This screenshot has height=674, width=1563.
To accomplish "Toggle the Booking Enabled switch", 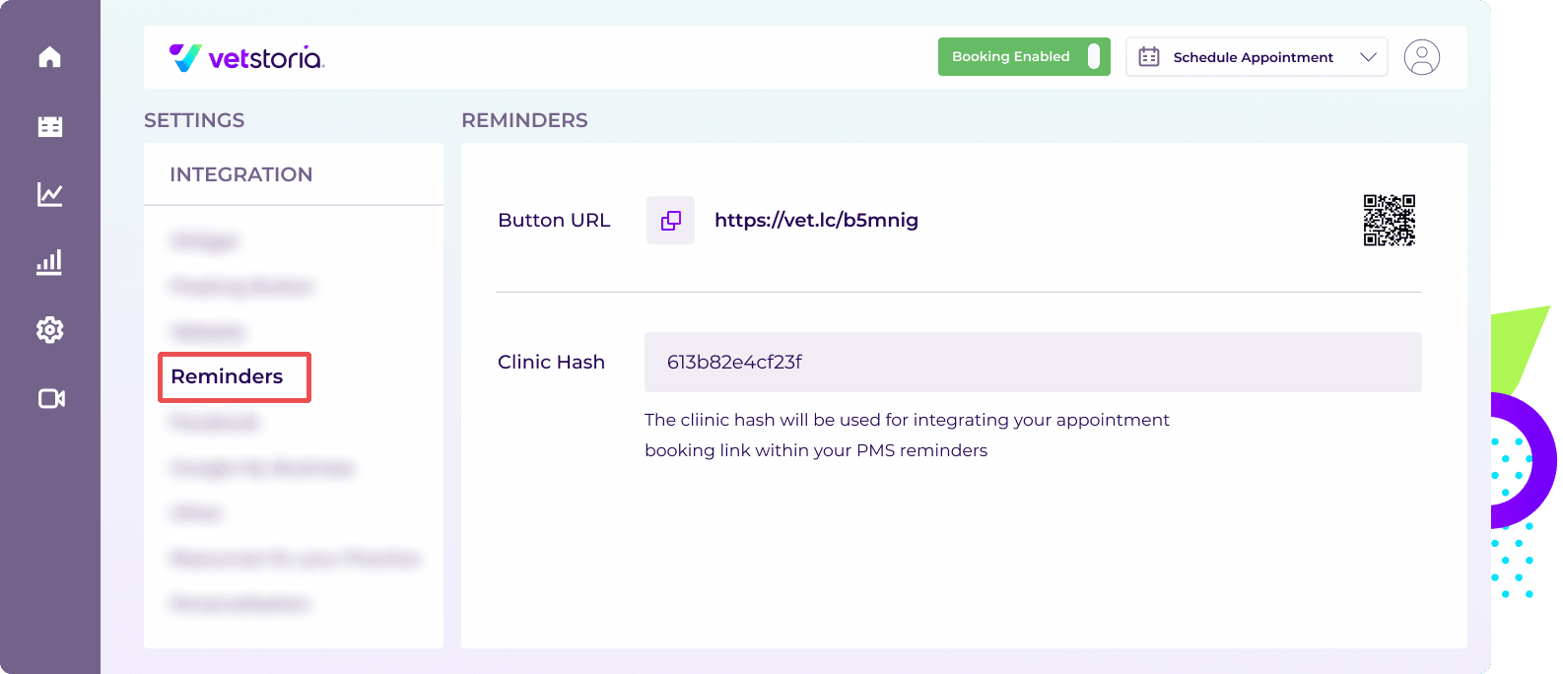I will click(x=1093, y=56).
